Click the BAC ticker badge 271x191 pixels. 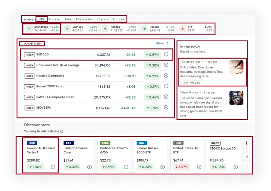tap(69, 143)
